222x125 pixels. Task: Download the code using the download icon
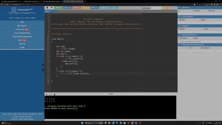pyautogui.click(x=114, y=8)
